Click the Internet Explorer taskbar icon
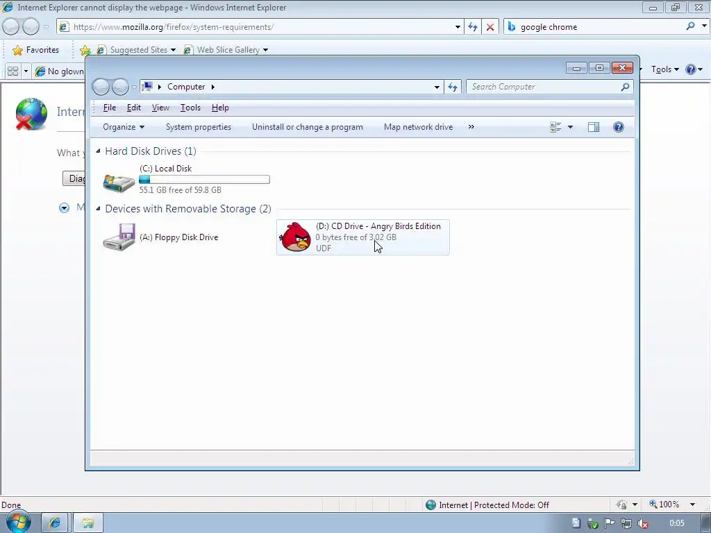This screenshot has width=711, height=533. point(54,523)
